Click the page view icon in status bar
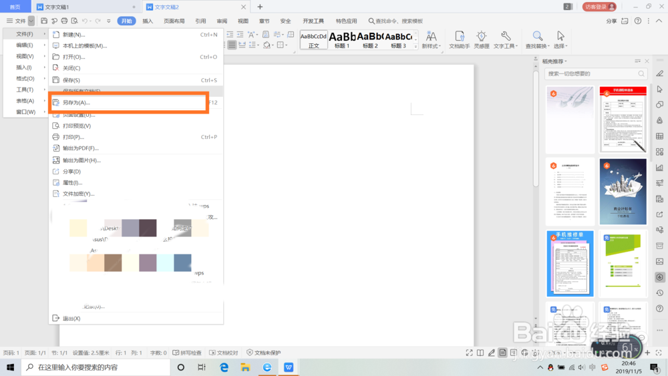 (x=503, y=353)
